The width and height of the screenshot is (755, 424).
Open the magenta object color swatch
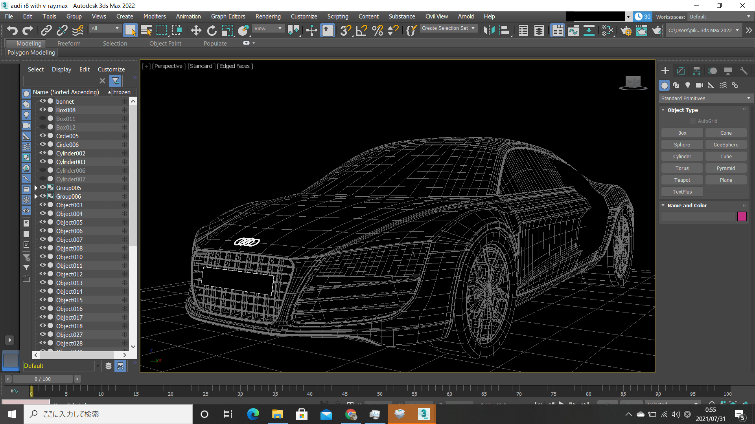click(x=742, y=216)
